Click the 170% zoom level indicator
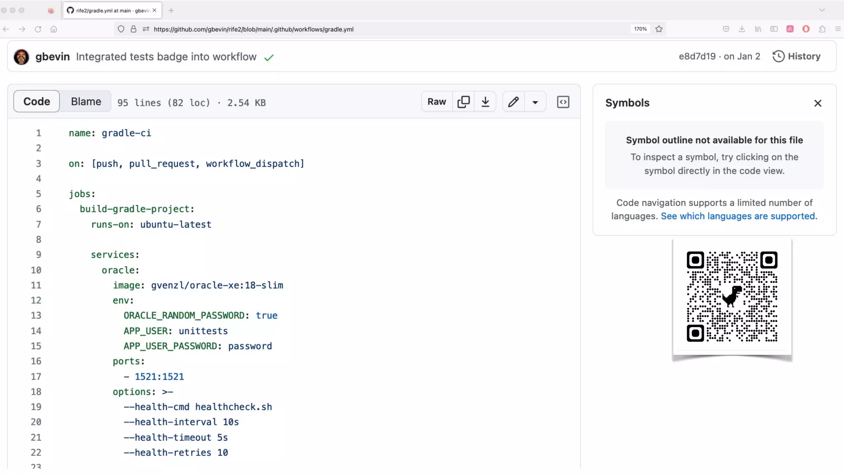The width and height of the screenshot is (844, 474). pos(640,29)
